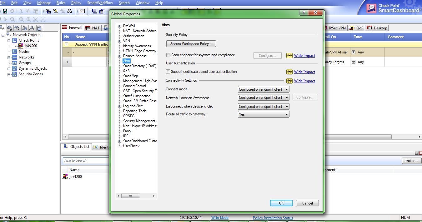Open the Route all traffic to gateway dropdown
Viewport: 422px width, 222px height.
(x=264, y=114)
